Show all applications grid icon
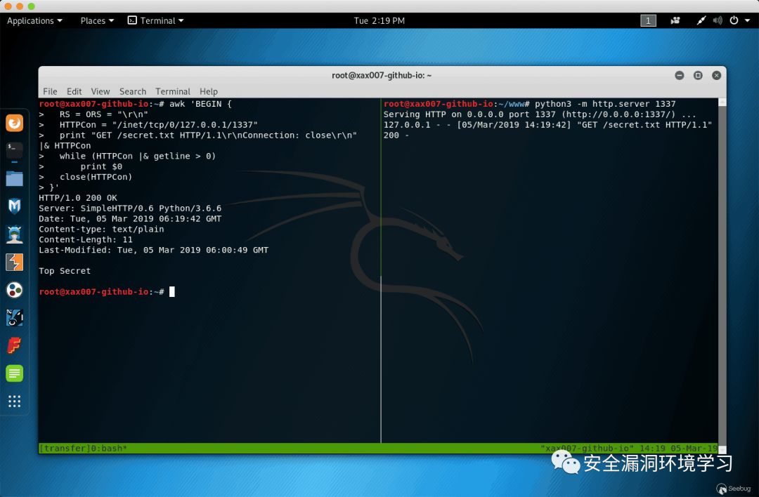The width and height of the screenshot is (759, 497). [15, 402]
